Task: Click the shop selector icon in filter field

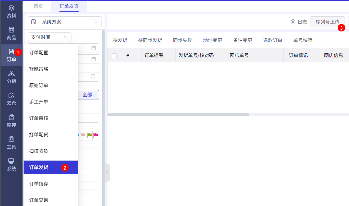Action: [93, 77]
